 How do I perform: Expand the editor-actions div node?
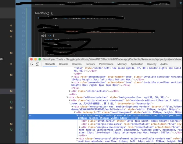tap(70, 91)
